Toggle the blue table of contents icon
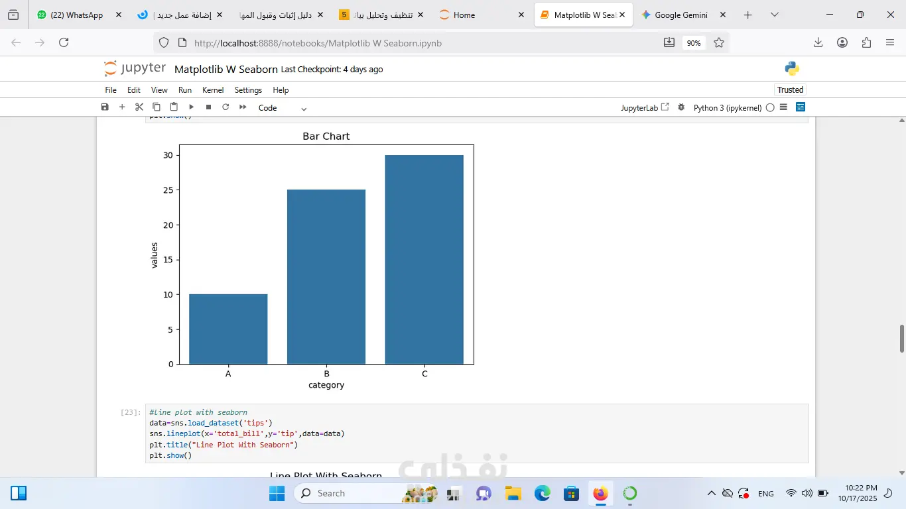The width and height of the screenshot is (906, 509). 801,107
